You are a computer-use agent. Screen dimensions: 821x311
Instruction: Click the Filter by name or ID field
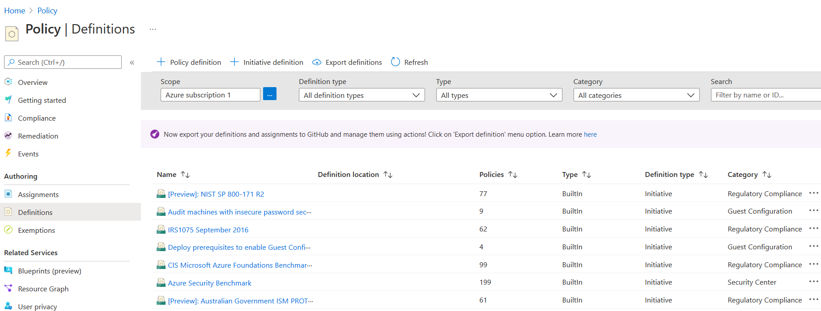pyautogui.click(x=765, y=95)
